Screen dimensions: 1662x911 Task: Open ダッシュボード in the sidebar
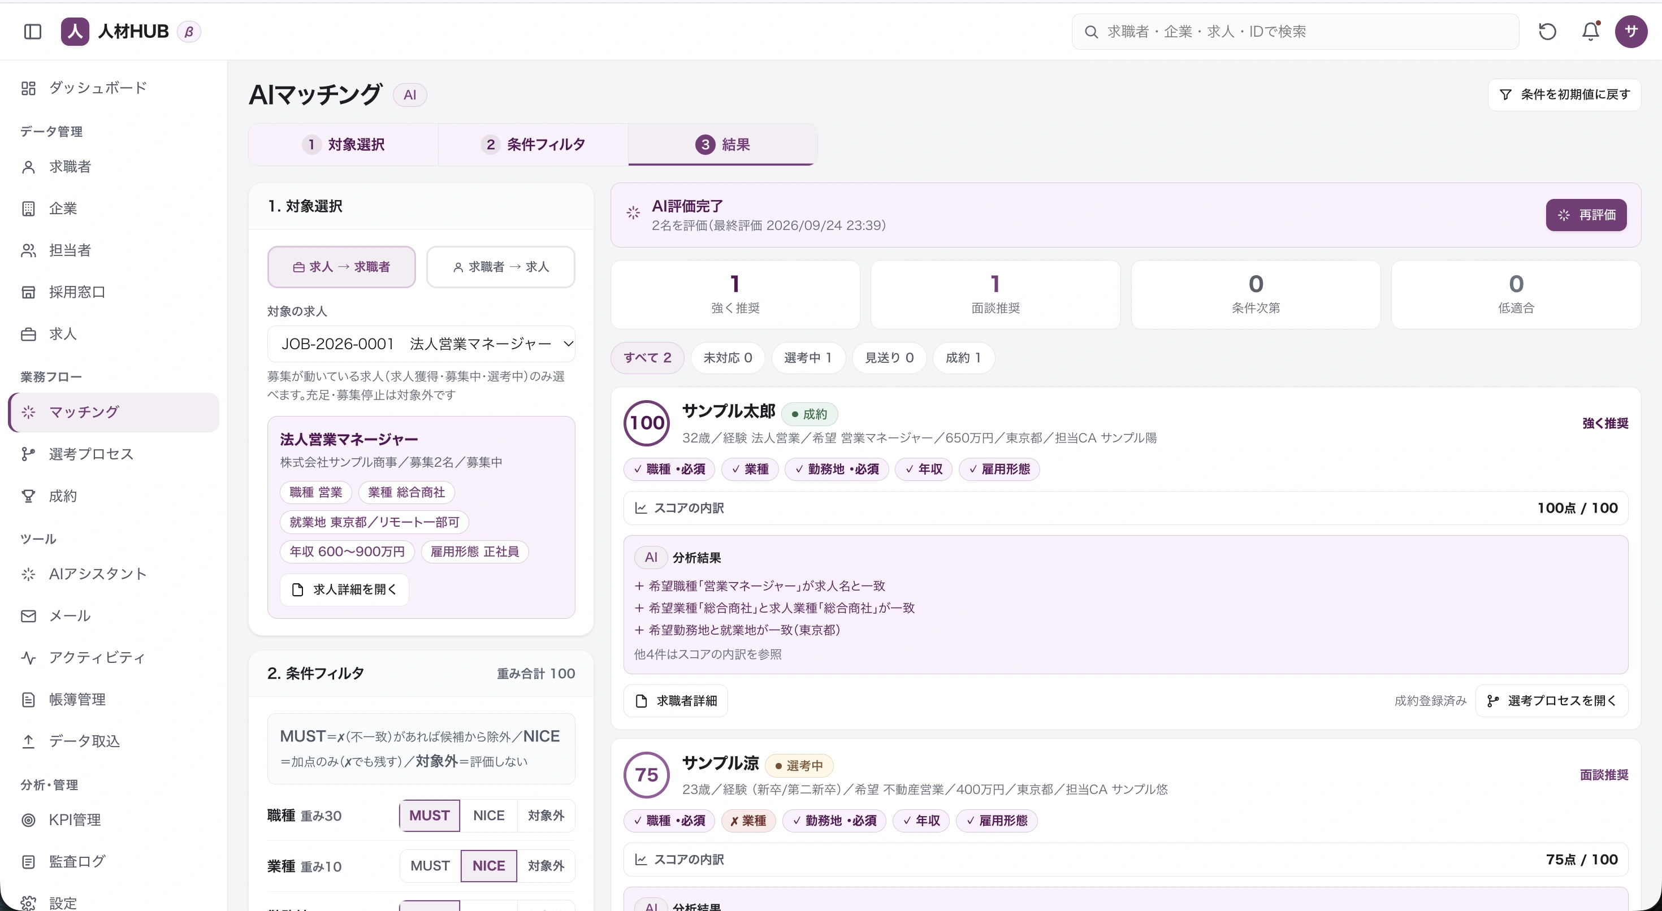[114, 88]
